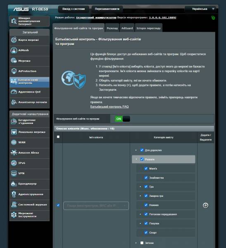Open the Українська language dropdown
The width and height of the screenshot is (226, 248).
click(201, 9)
